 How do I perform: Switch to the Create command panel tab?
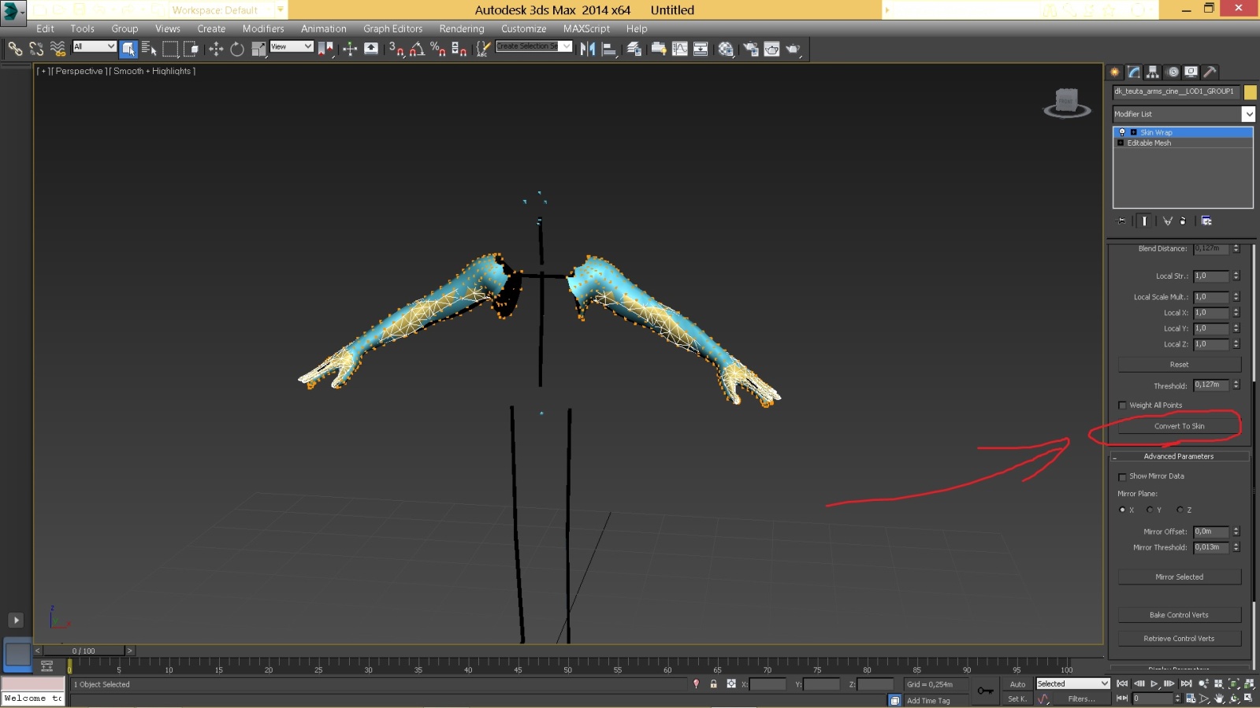(1115, 72)
